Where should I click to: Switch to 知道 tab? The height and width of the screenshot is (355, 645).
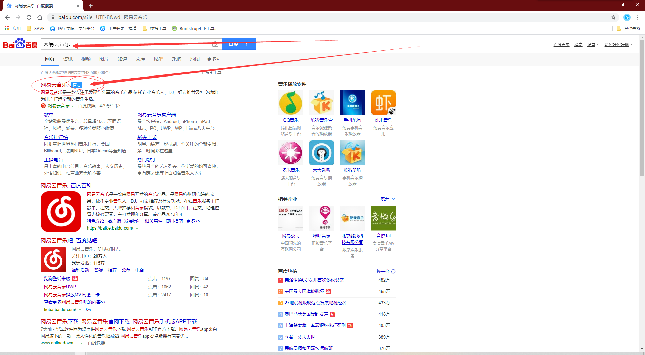122,59
